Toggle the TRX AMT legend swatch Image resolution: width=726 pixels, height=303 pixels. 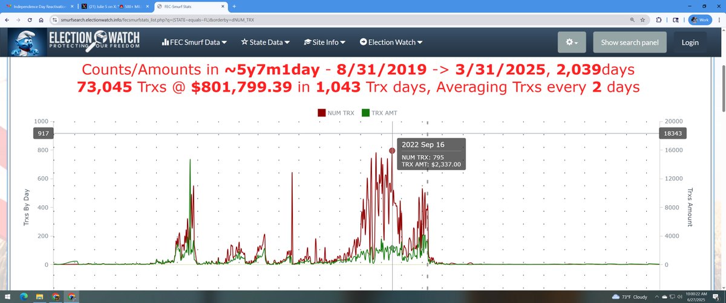(365, 112)
